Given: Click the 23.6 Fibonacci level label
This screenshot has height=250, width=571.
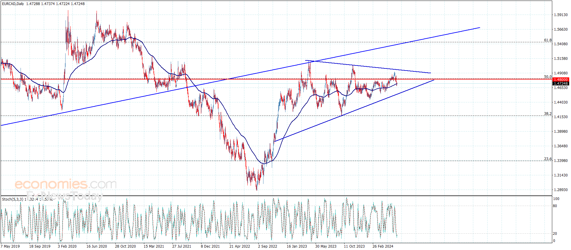Looking at the screenshot, I should coord(548,159).
